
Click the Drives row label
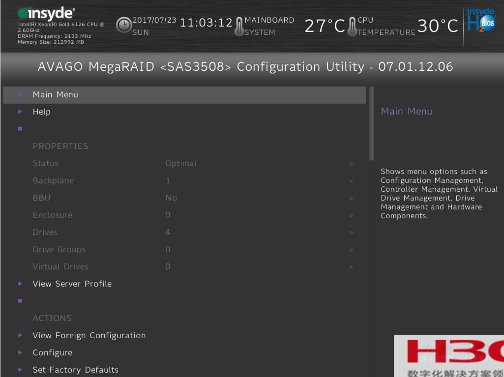coord(45,232)
